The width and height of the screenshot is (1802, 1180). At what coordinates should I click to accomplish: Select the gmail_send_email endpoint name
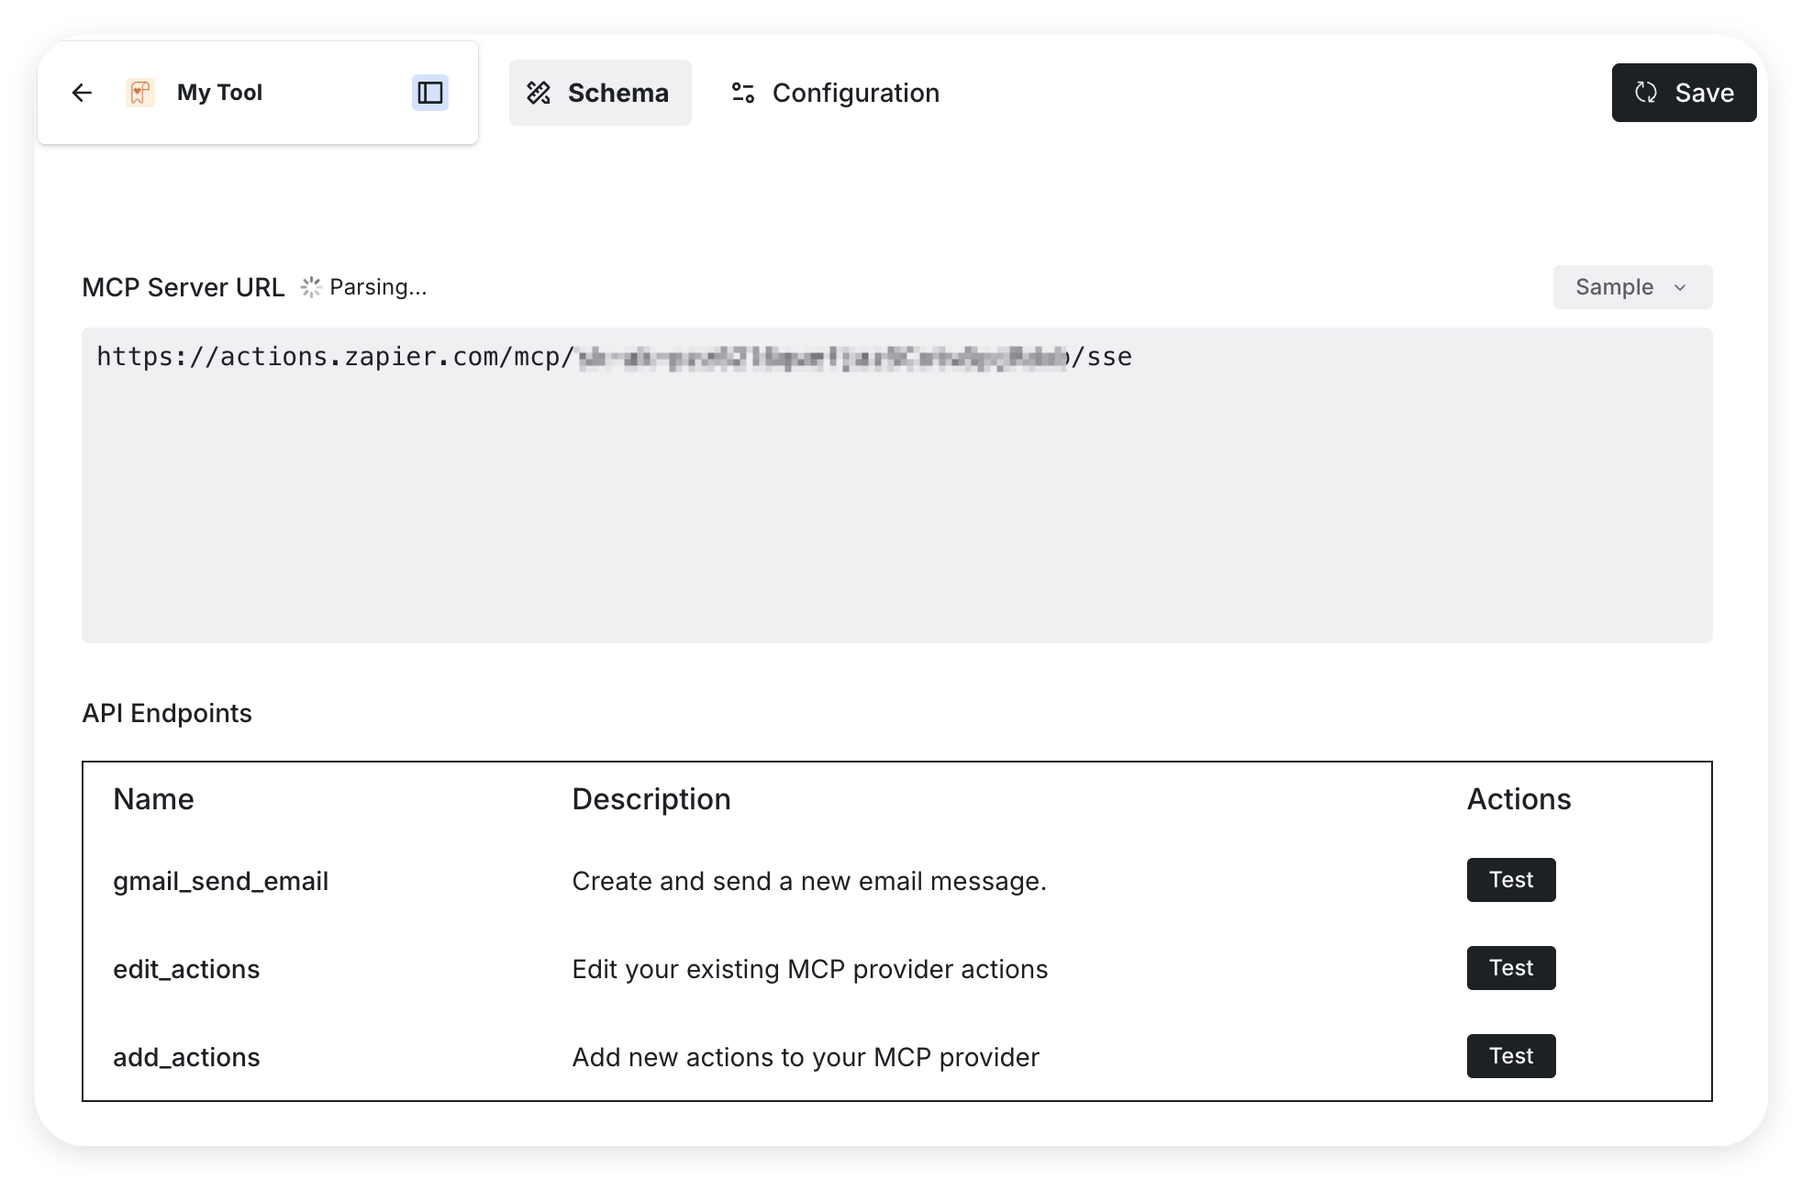(x=220, y=881)
